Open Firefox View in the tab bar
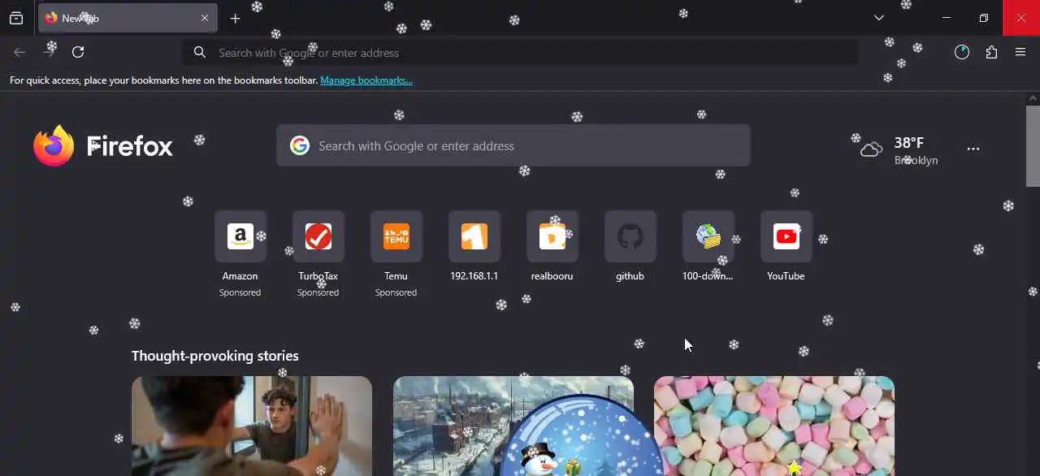 click(x=16, y=18)
